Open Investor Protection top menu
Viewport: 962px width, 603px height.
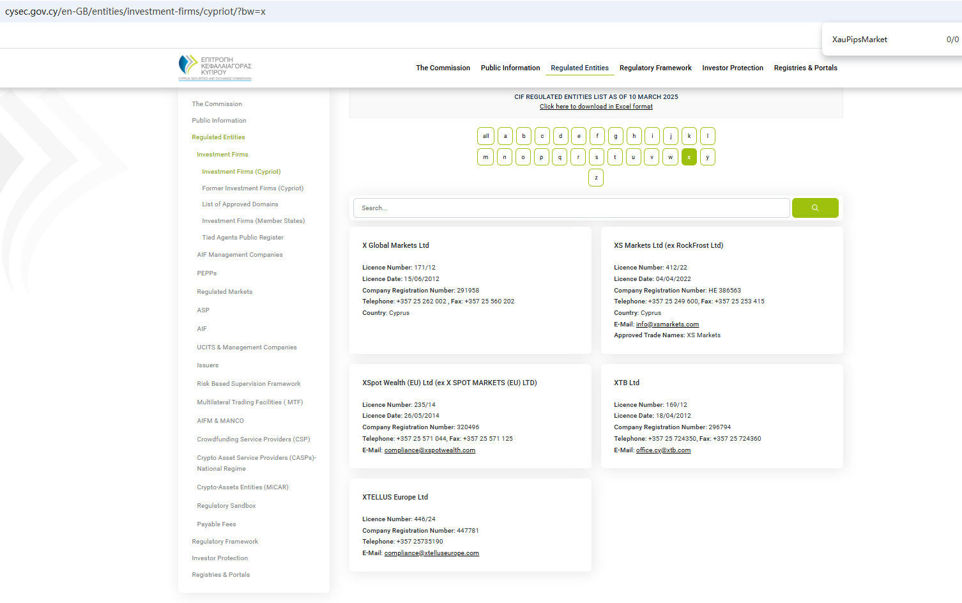733,68
